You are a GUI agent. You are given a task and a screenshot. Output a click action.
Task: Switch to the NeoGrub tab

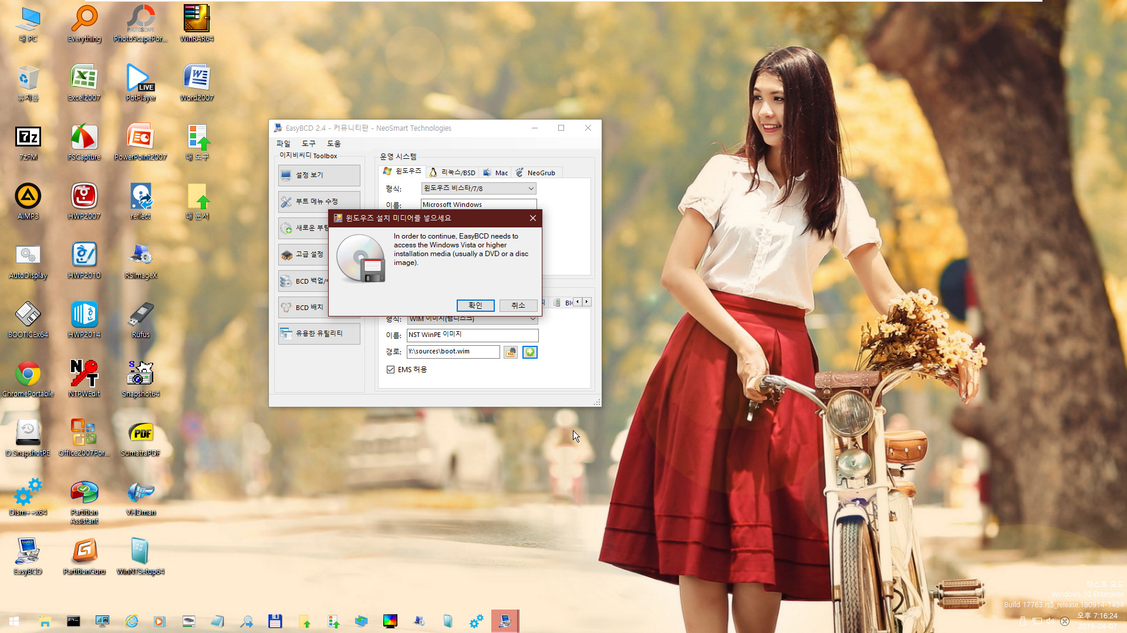536,172
